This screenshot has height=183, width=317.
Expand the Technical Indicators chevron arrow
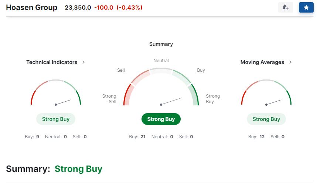tap(83, 62)
